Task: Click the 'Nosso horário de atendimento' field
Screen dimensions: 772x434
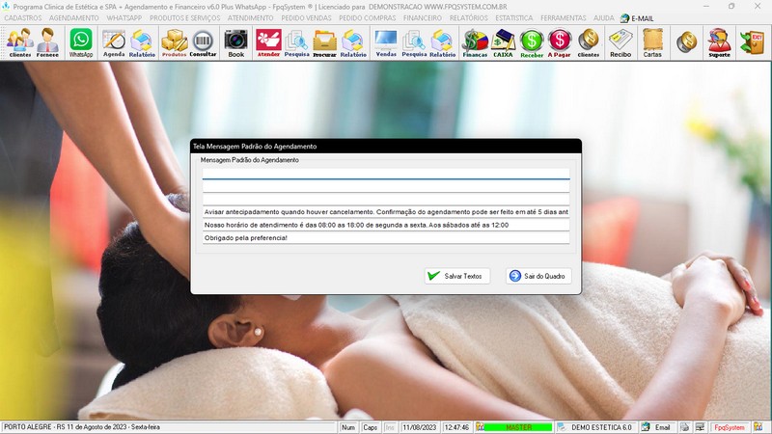Action: [x=386, y=225]
